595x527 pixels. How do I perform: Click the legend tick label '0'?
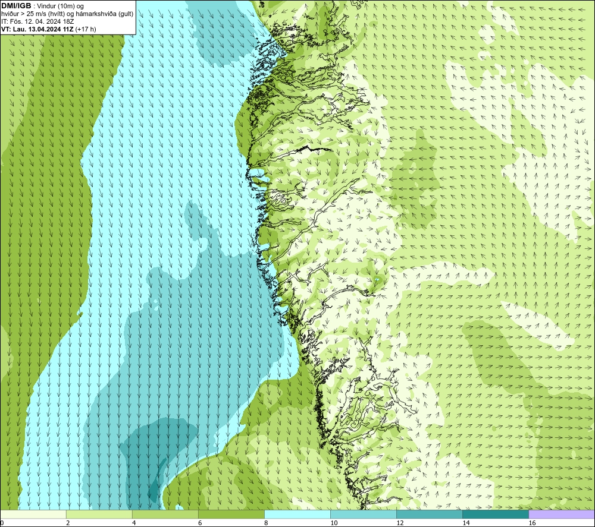point(2,523)
